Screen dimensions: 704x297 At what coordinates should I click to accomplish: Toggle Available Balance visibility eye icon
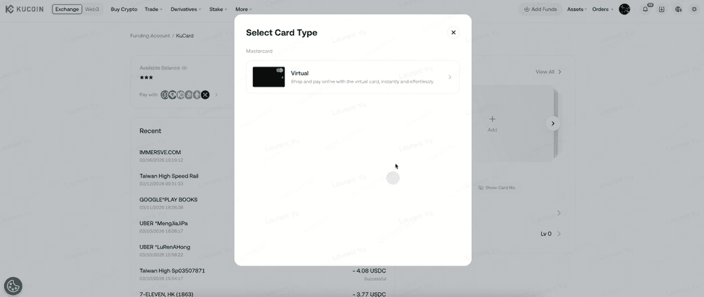pos(184,68)
